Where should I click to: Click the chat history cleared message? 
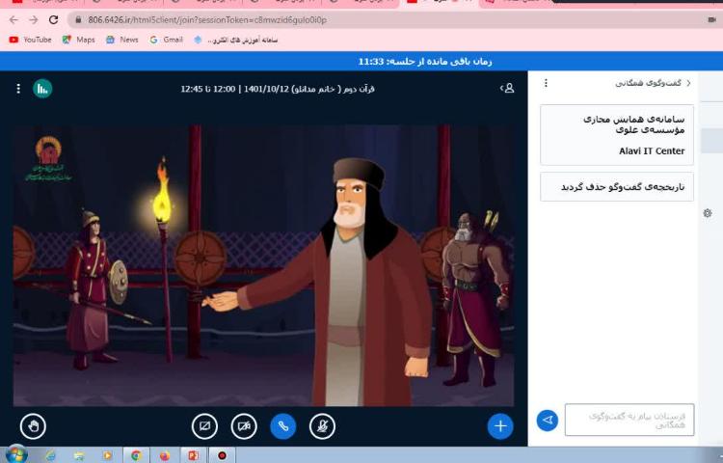click(617, 187)
